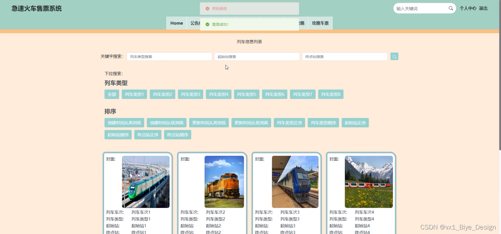Image resolution: width=501 pixels, height=234 pixels.
Task: Filter by 列车类型4
Action: point(218,94)
